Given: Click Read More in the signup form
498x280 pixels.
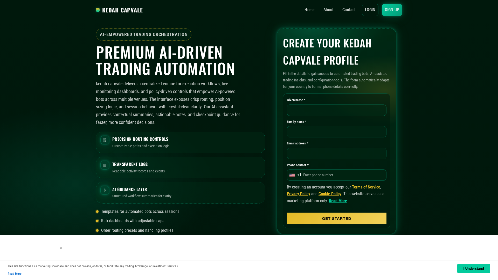Looking at the screenshot, I should pos(338,201).
